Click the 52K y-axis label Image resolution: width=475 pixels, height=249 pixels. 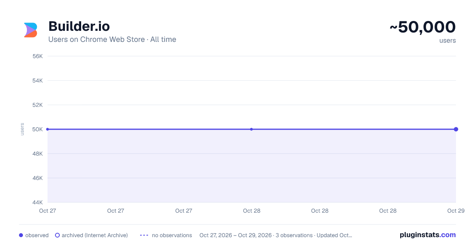pyautogui.click(x=38, y=105)
